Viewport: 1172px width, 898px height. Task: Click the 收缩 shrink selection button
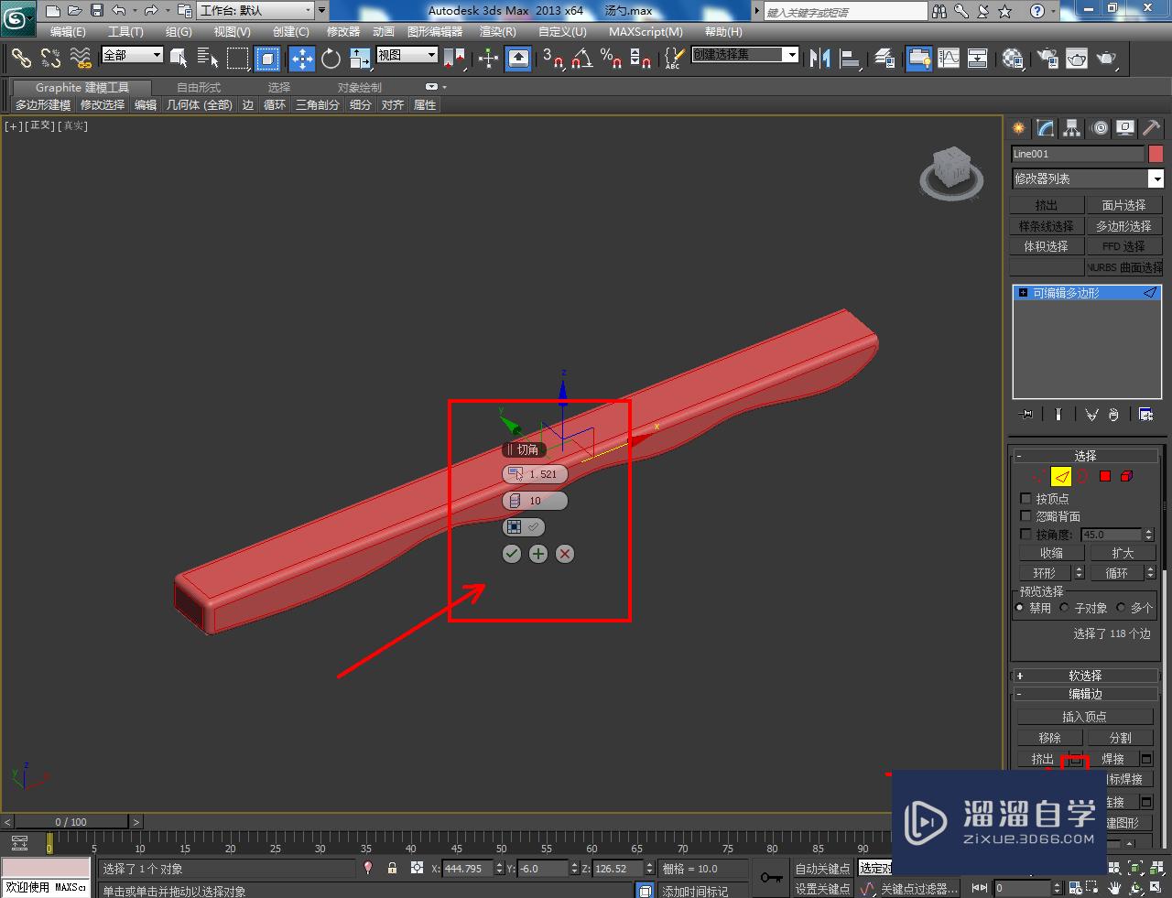1051,553
